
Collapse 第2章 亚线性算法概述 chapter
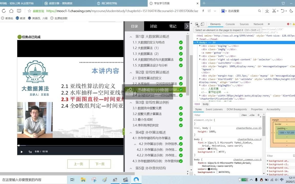click(131, 73)
